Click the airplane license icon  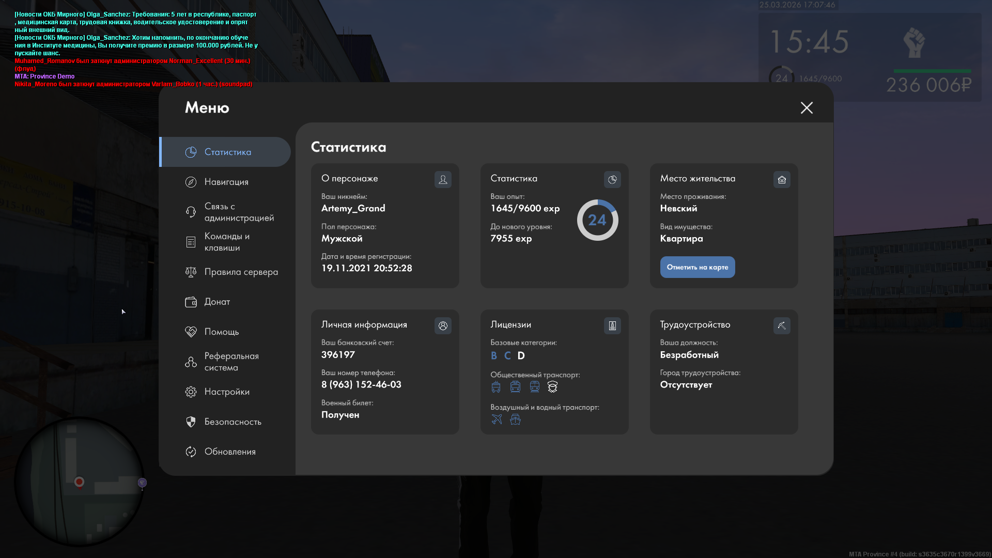click(x=497, y=419)
